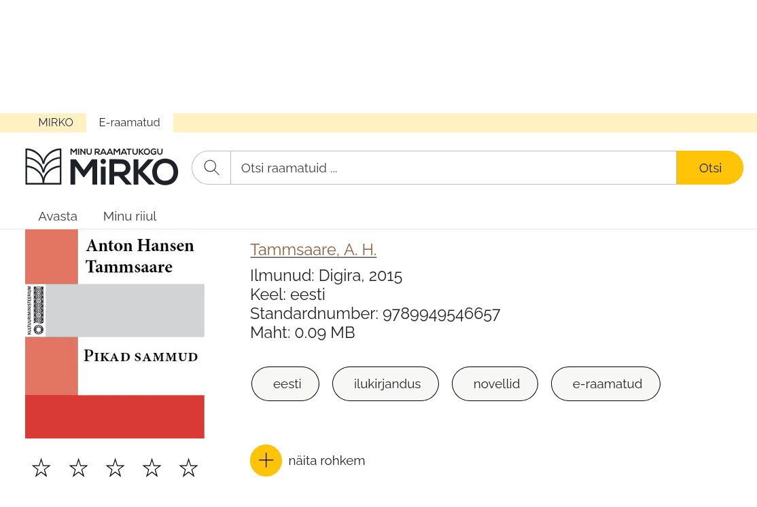Open the Pikad sammud book cover
Screen dimensions: 757x507
coord(115,334)
